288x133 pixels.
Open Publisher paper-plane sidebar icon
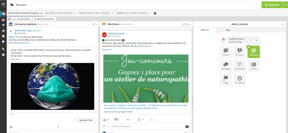pos(3,25)
